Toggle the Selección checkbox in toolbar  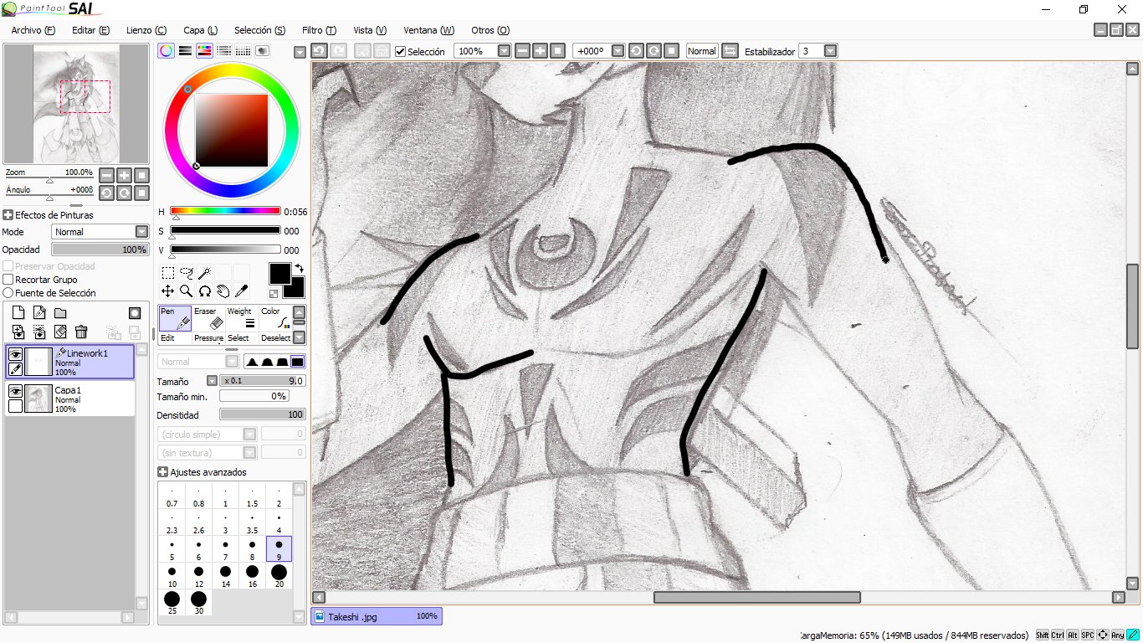(x=401, y=52)
